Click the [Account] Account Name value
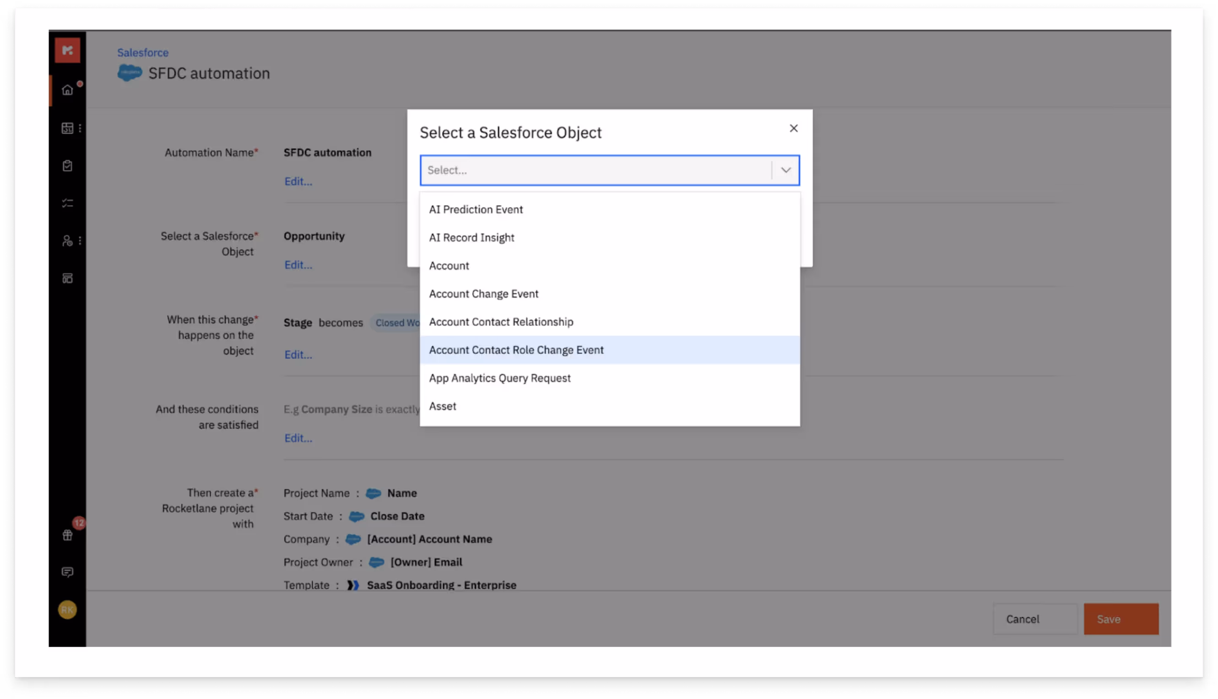 [429, 539]
